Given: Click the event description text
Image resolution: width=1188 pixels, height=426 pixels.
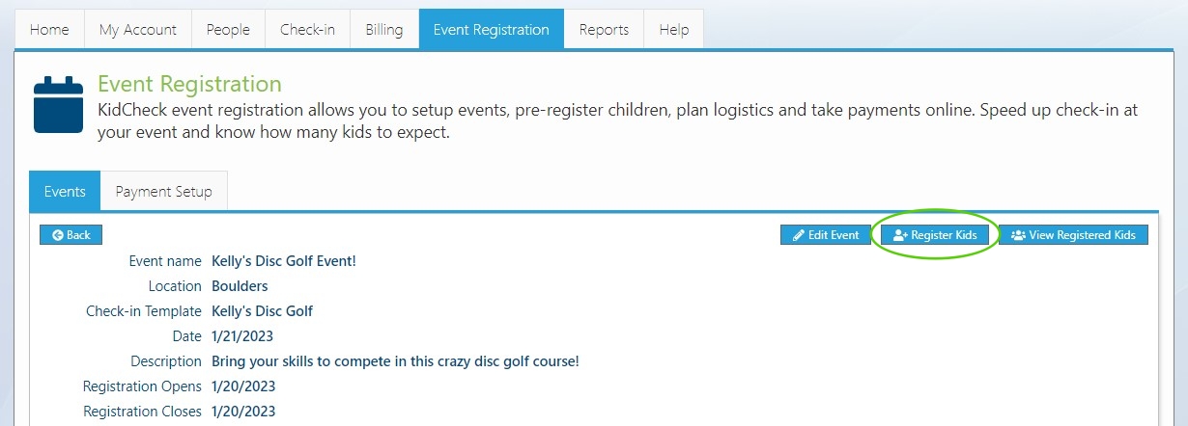Looking at the screenshot, I should click(395, 361).
